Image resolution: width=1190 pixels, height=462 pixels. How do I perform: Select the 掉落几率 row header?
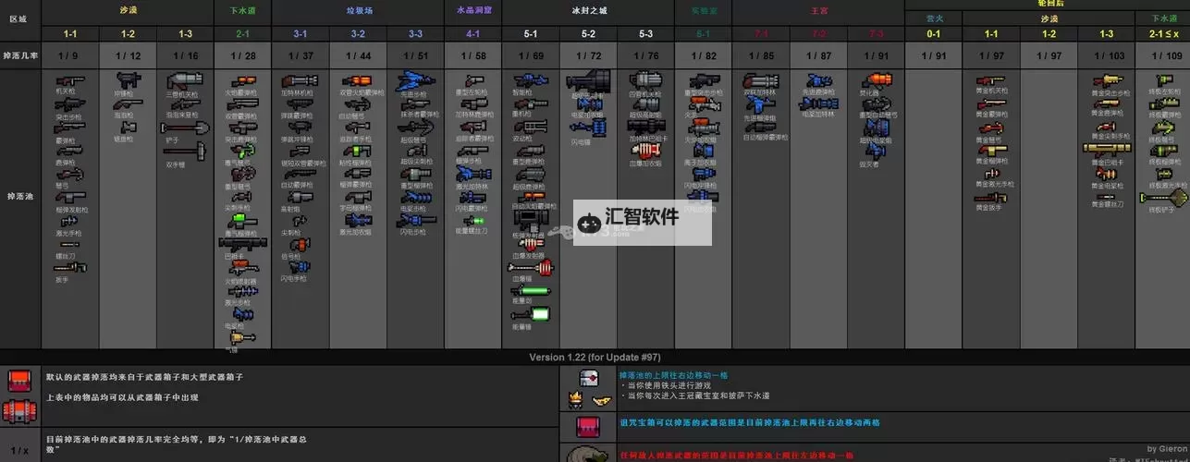tap(18, 55)
